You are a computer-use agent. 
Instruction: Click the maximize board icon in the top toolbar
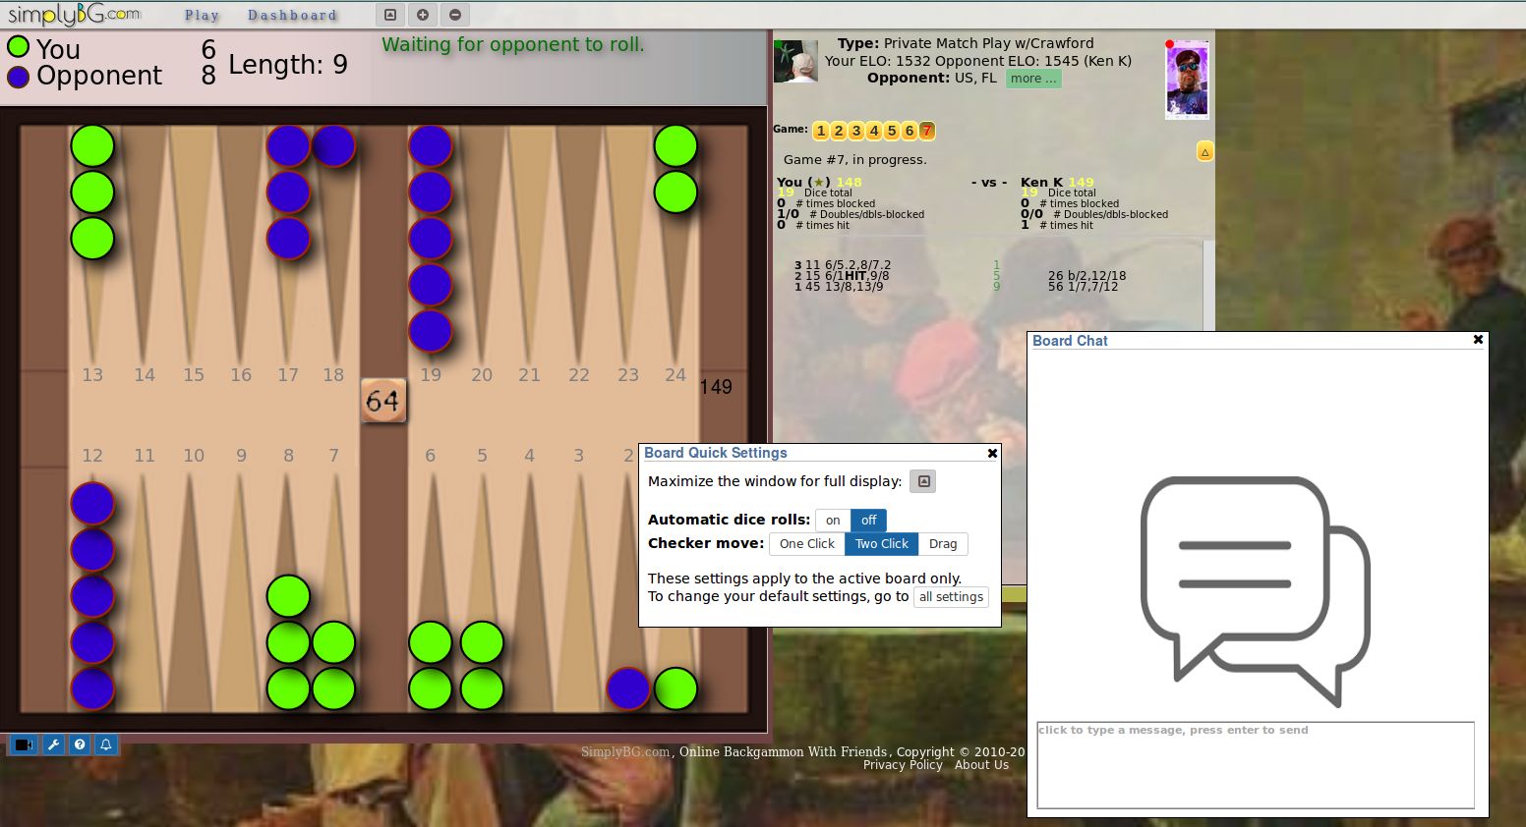pos(389,15)
